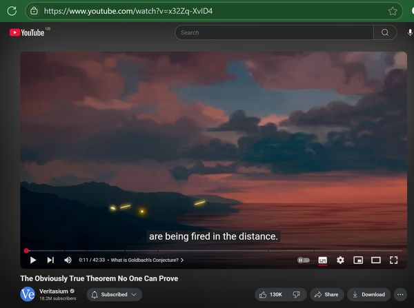414x308 pixels.
Task: Like the video (130K)
Action: 270,294
